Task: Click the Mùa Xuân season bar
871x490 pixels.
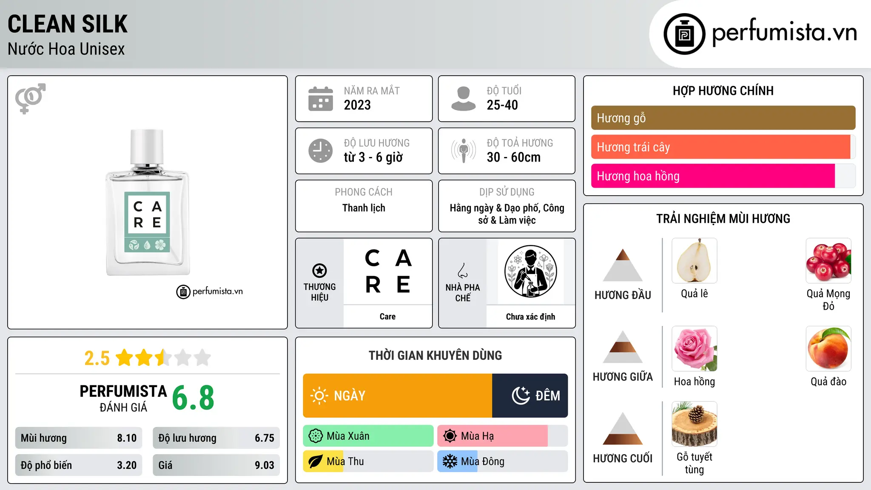Action: [368, 436]
